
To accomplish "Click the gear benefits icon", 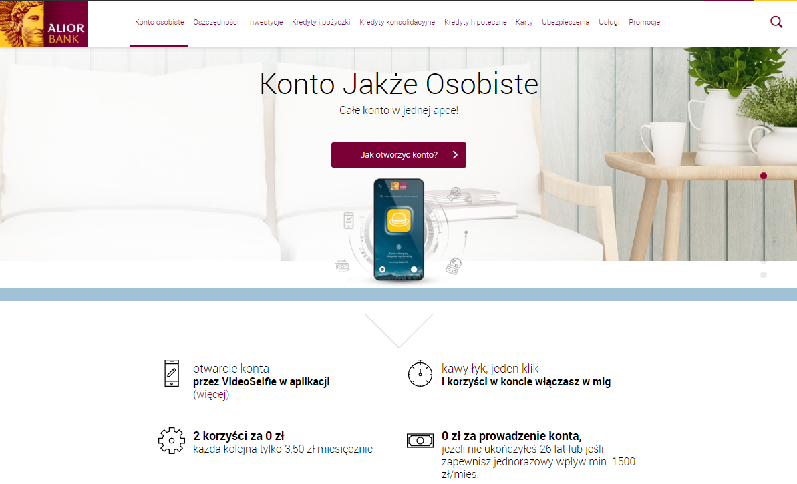I will pyautogui.click(x=172, y=441).
